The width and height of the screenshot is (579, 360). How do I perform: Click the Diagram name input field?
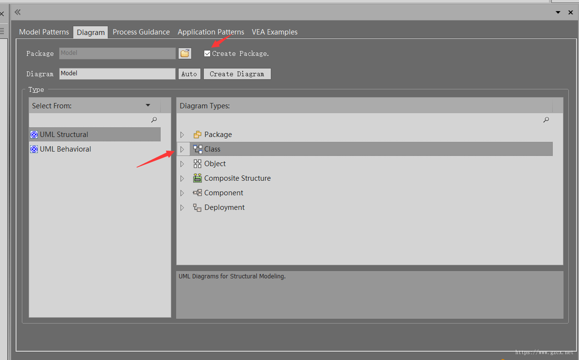click(117, 74)
